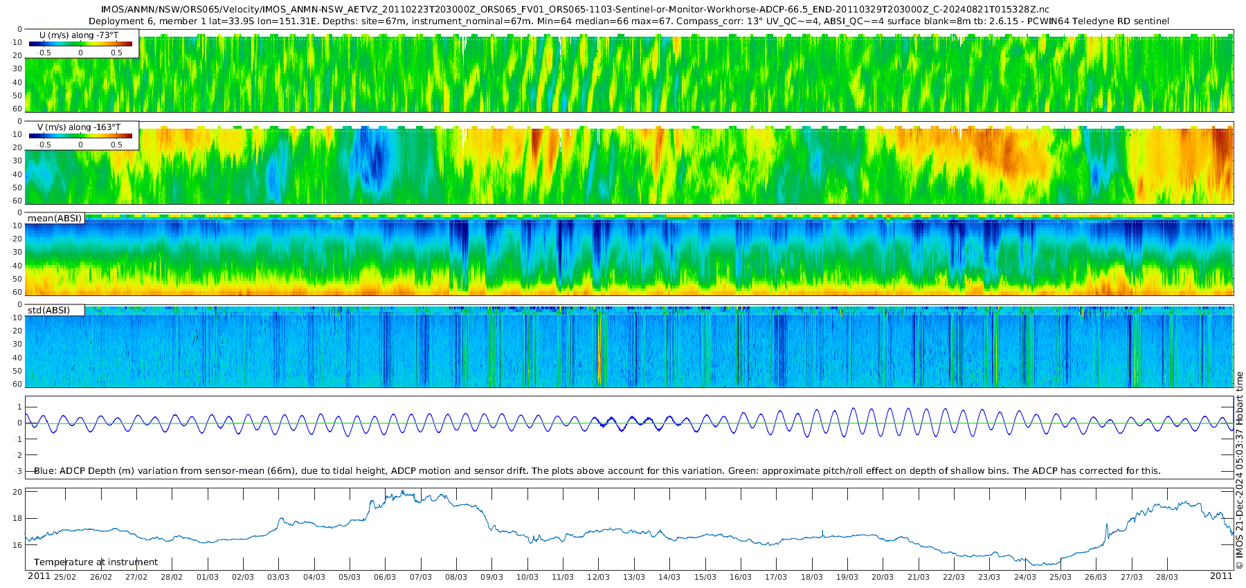Click the 27/02 date tick label

[136, 577]
